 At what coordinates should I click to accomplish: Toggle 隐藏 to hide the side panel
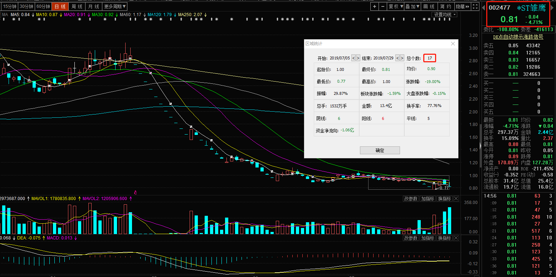coord(462,6)
